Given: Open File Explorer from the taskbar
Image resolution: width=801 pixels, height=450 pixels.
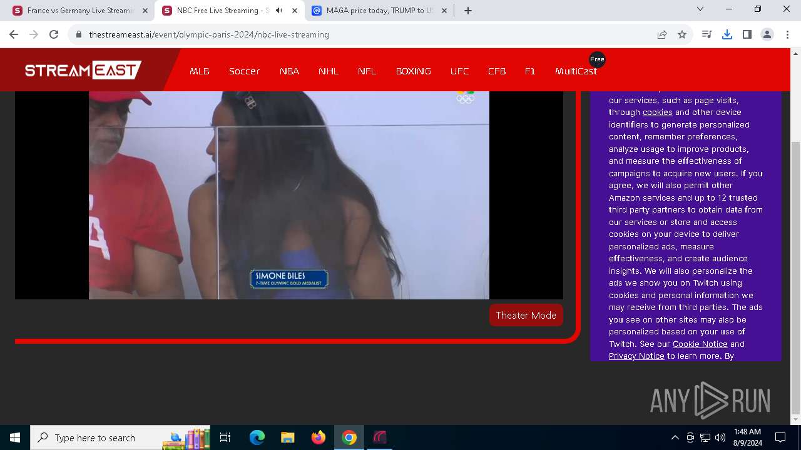Looking at the screenshot, I should pos(287,437).
